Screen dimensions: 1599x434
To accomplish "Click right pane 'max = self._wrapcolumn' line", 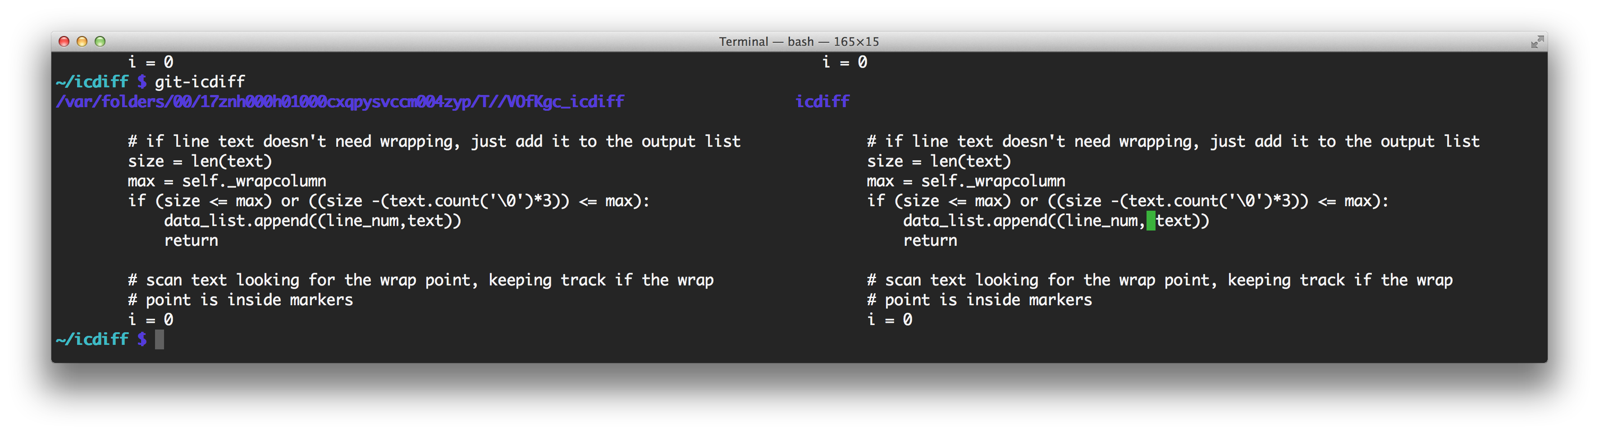I will pos(966,181).
